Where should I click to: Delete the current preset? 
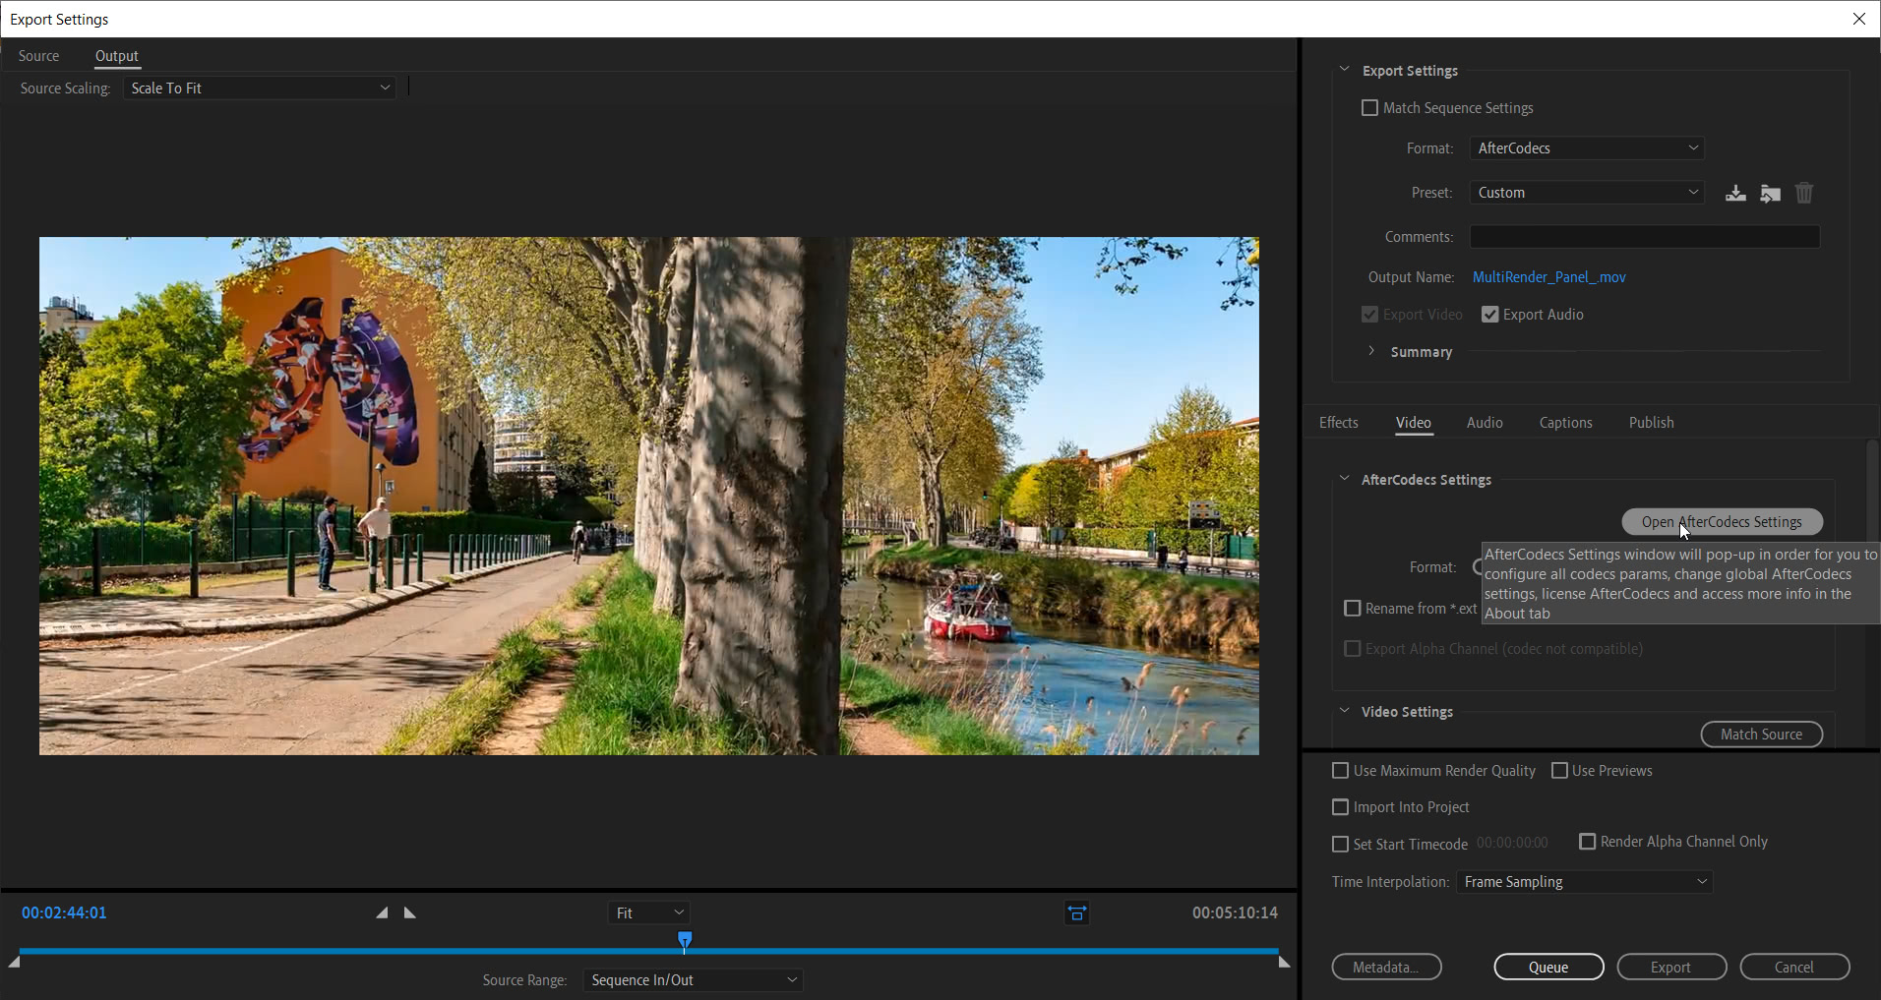point(1803,193)
